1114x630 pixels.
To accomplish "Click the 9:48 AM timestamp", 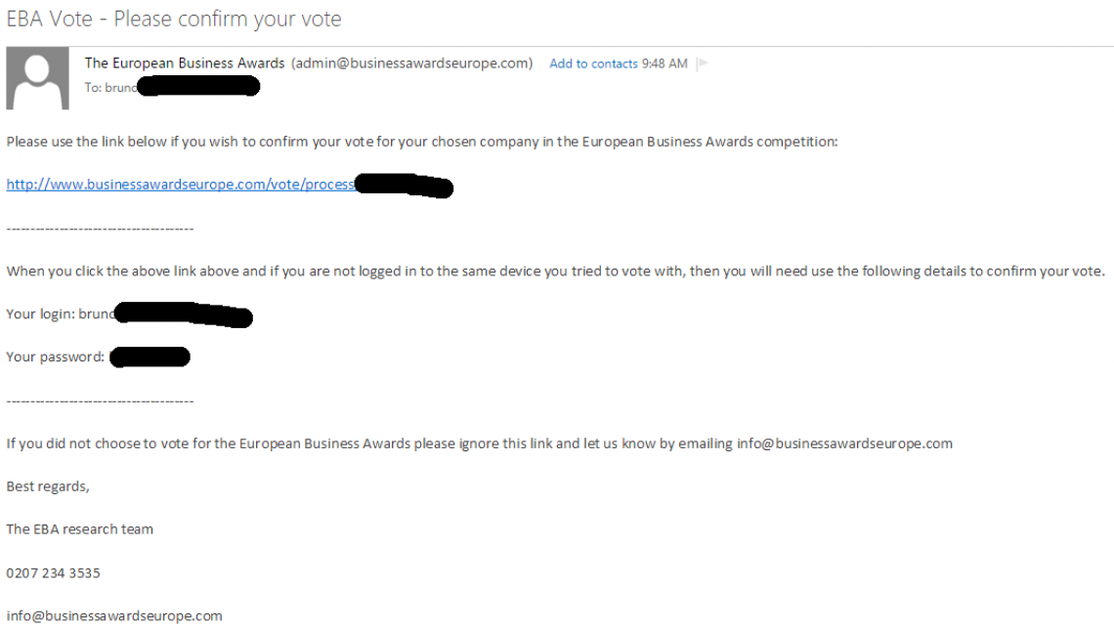I will coord(664,63).
